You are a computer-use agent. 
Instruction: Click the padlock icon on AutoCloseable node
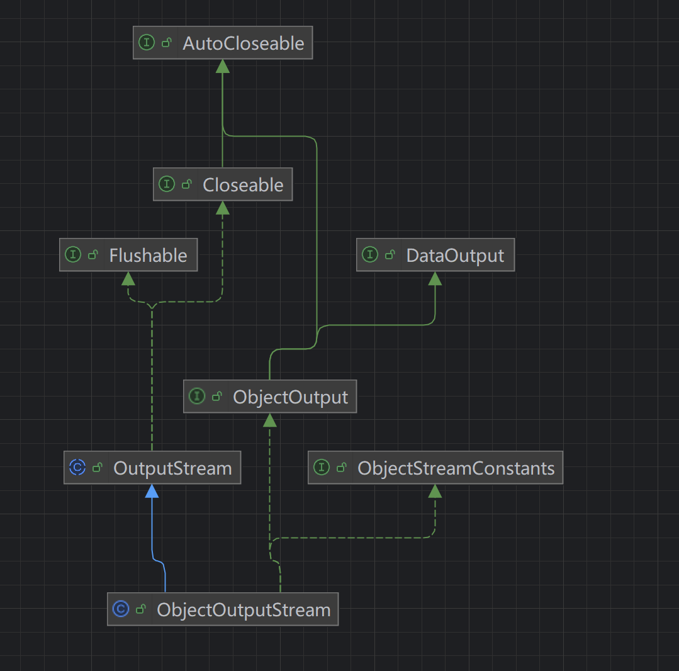point(166,43)
